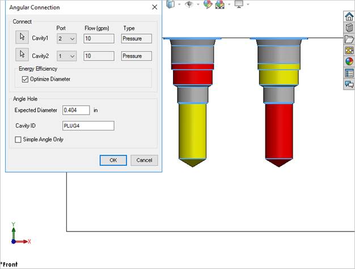Open the Cavity2 Port dropdown

click(x=66, y=56)
